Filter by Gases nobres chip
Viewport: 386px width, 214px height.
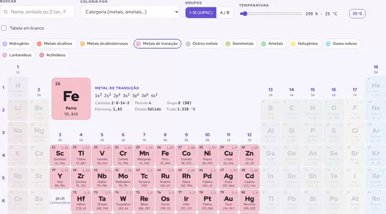point(342,44)
